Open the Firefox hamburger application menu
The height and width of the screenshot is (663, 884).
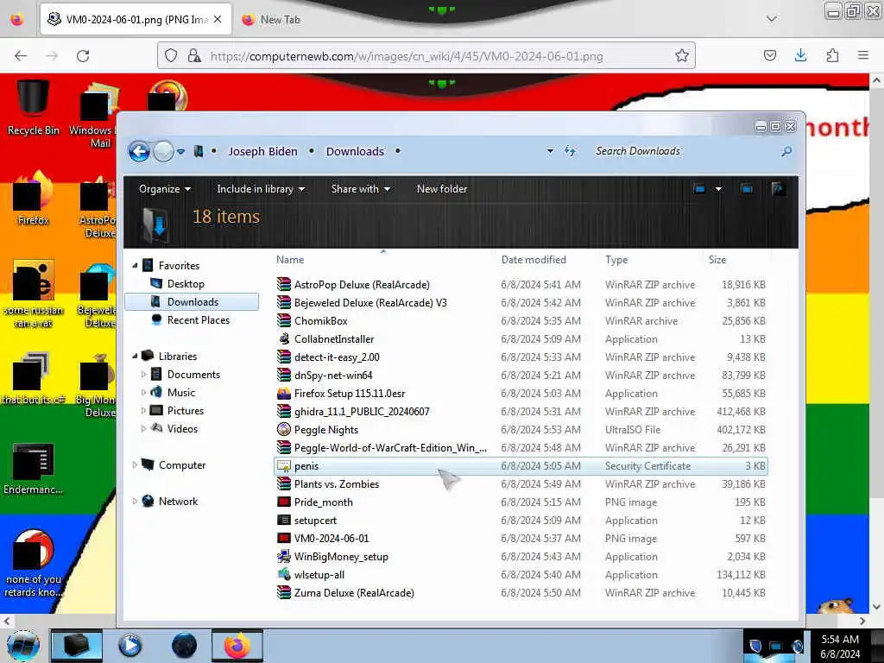[x=863, y=55]
